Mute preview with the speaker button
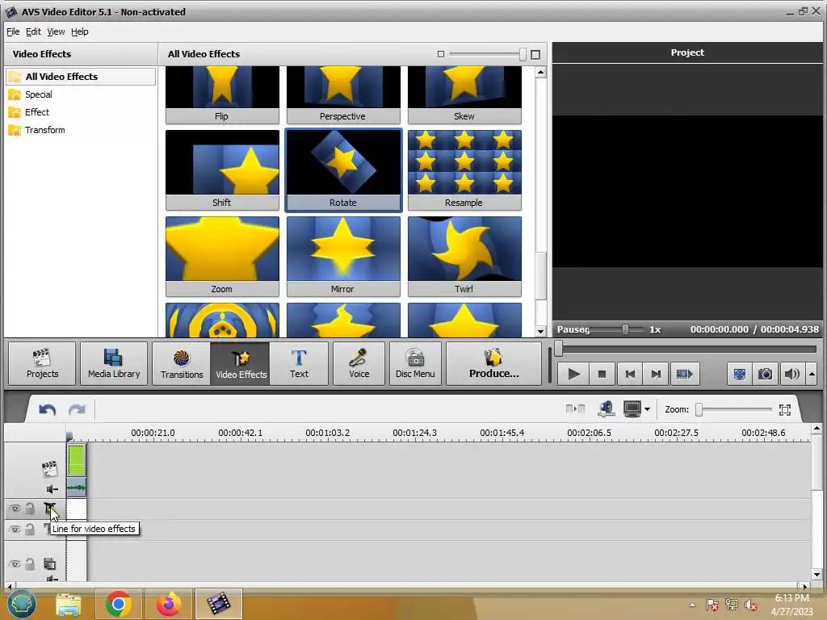Image resolution: width=827 pixels, height=620 pixels. [791, 375]
